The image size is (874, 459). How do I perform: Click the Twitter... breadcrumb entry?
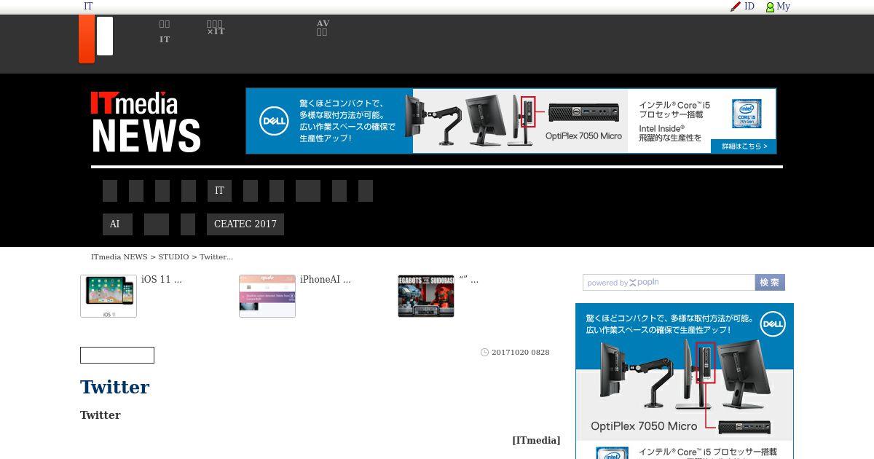[x=216, y=257]
